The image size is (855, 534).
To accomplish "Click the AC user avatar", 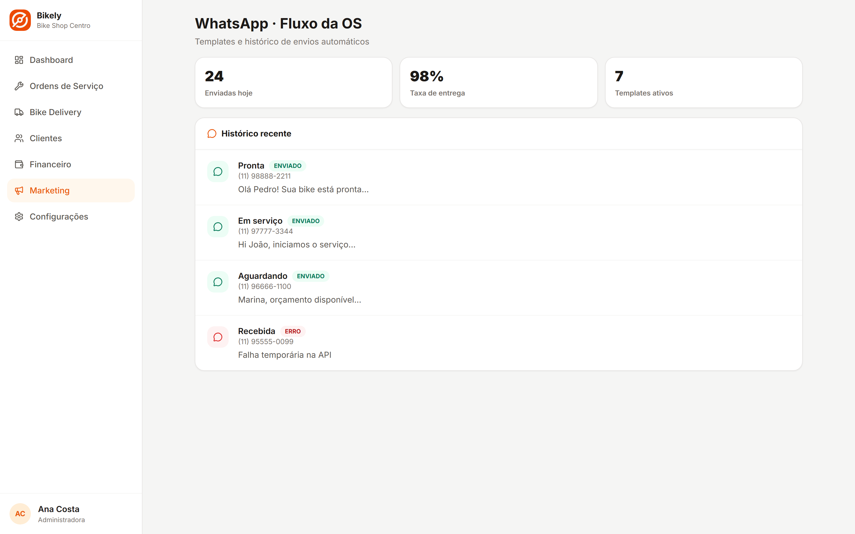I will tap(20, 514).
